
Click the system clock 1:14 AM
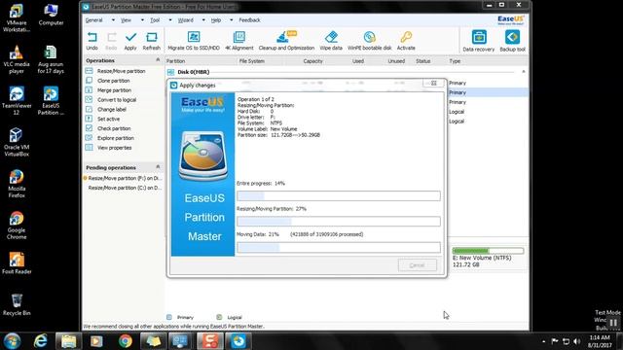click(x=600, y=337)
